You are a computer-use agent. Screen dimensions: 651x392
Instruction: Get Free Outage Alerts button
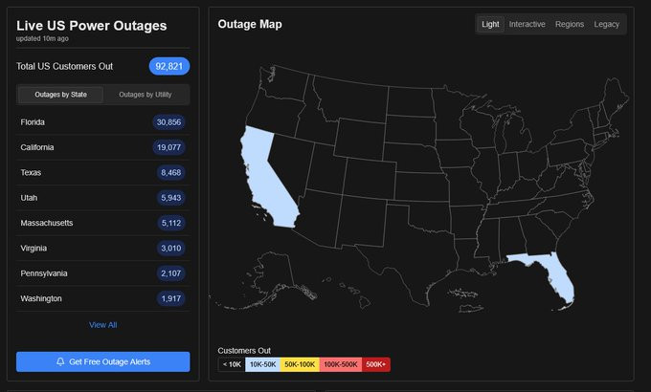click(103, 361)
